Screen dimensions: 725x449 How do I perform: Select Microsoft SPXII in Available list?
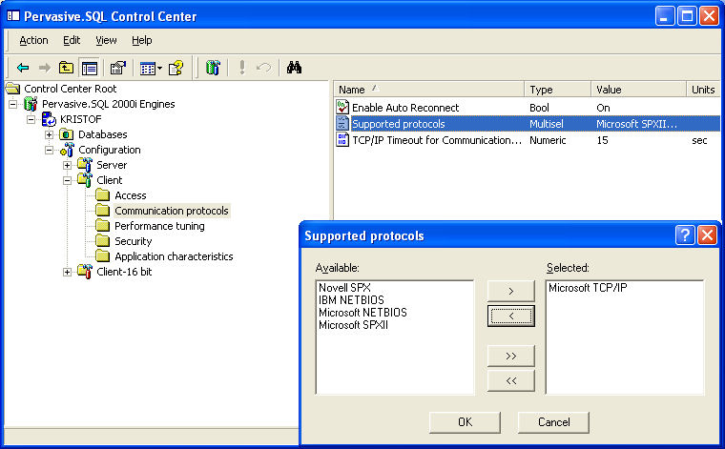353,325
